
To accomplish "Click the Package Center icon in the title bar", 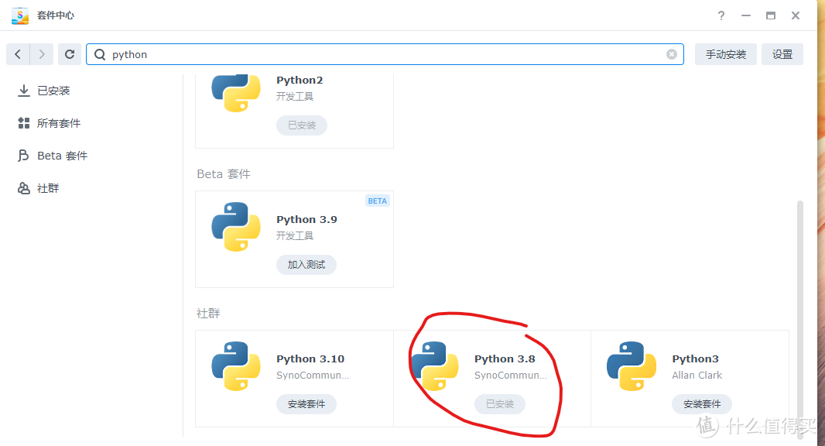I will 19,15.
